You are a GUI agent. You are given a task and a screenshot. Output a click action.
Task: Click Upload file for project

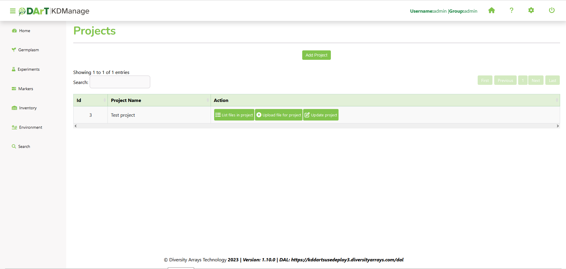point(279,115)
